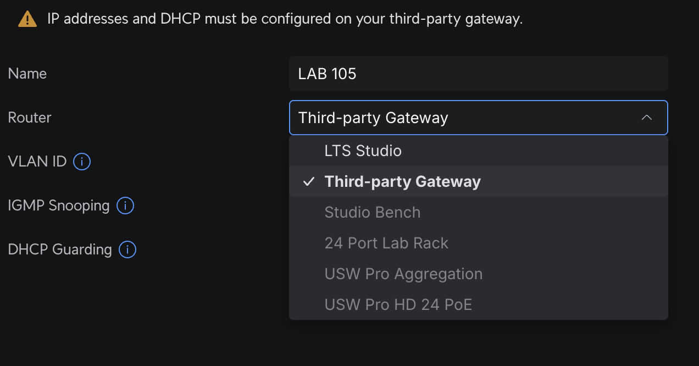699x366 pixels.
Task: Select the Studio Bench router option
Action: tap(372, 212)
